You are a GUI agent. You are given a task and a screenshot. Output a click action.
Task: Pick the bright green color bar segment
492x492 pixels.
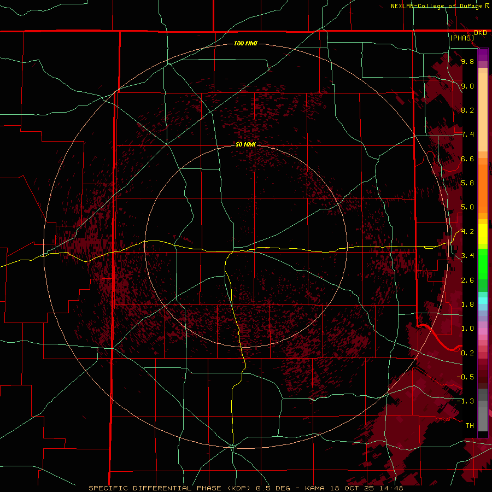click(483, 264)
